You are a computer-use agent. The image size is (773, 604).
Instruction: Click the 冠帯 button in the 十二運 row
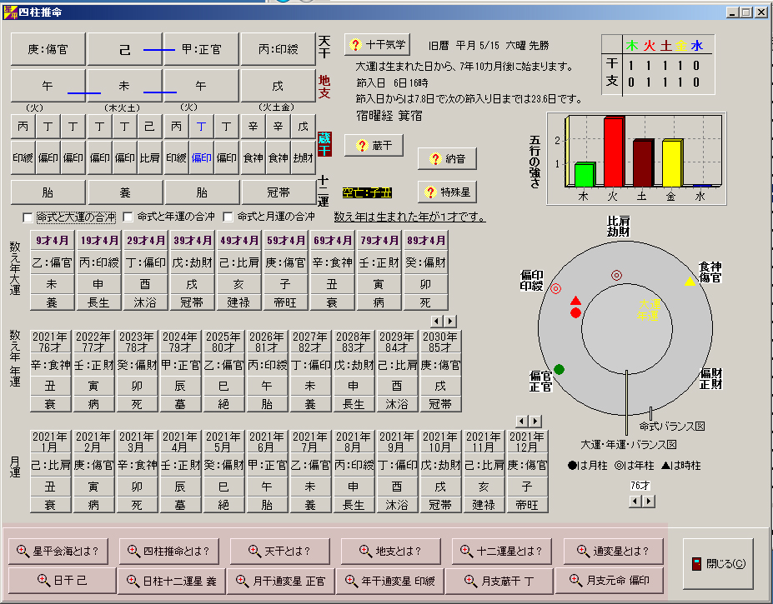coord(278,192)
